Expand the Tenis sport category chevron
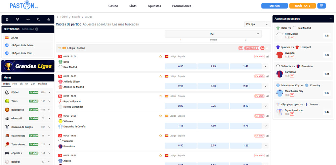The width and height of the screenshot is (336, 165). [x=49, y=101]
